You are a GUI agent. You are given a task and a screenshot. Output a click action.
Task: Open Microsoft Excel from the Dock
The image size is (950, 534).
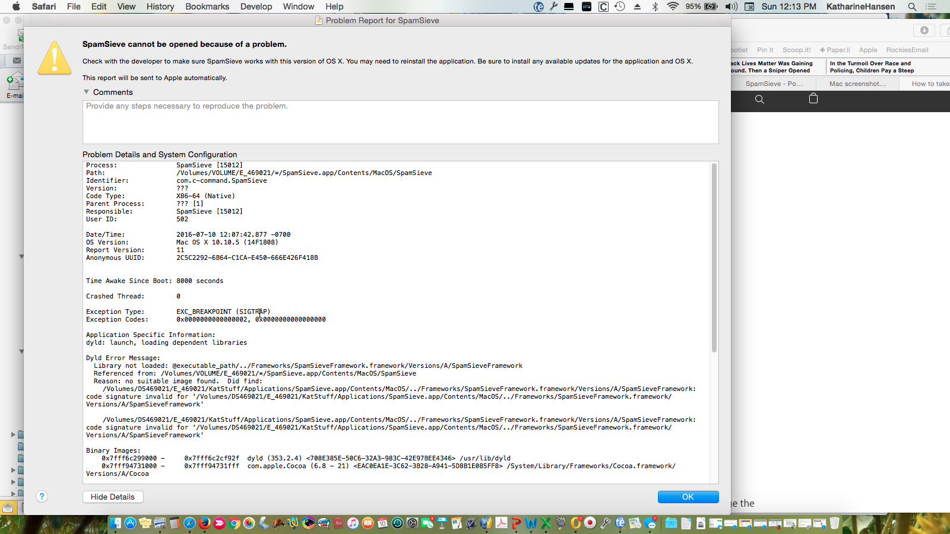coord(546,523)
